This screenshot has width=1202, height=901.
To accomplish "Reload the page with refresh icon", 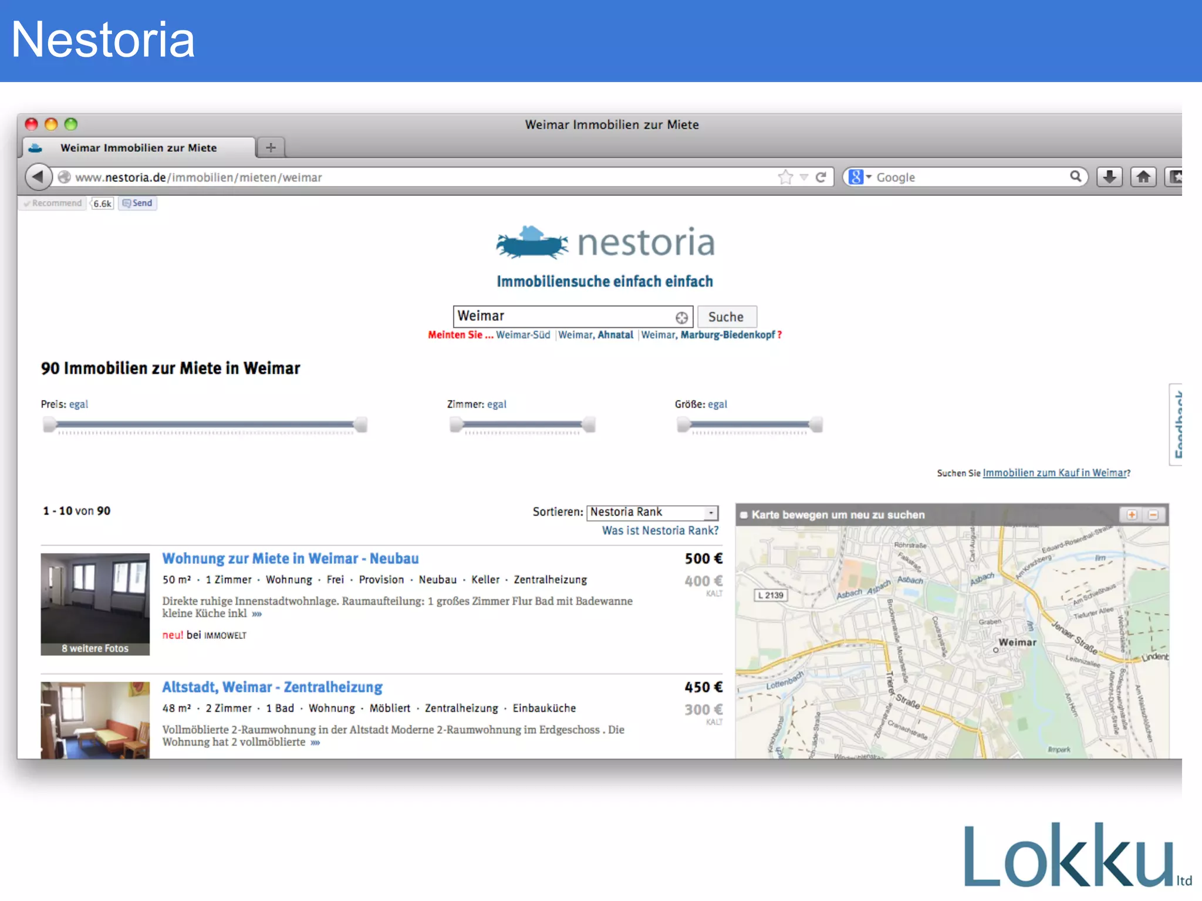I will [821, 177].
